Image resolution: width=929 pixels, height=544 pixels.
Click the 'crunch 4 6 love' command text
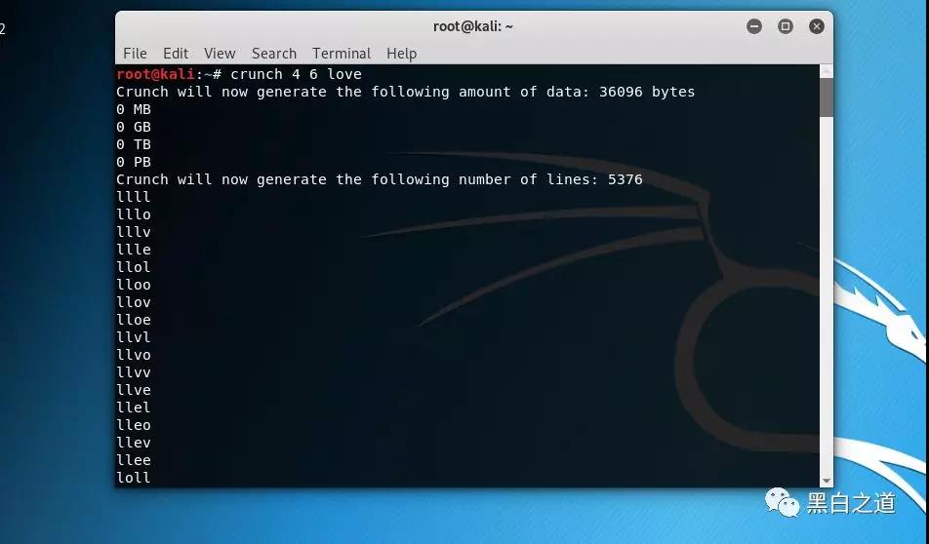click(x=296, y=74)
